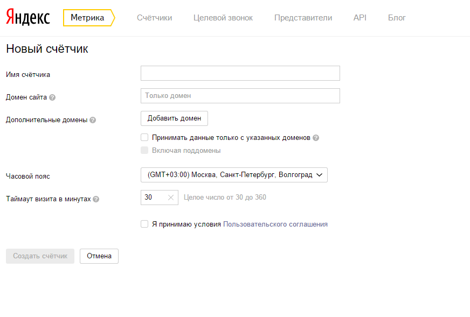Screen dimensions: 470x317
Task: Clear the timeout field with the X icon
Action: click(171, 198)
